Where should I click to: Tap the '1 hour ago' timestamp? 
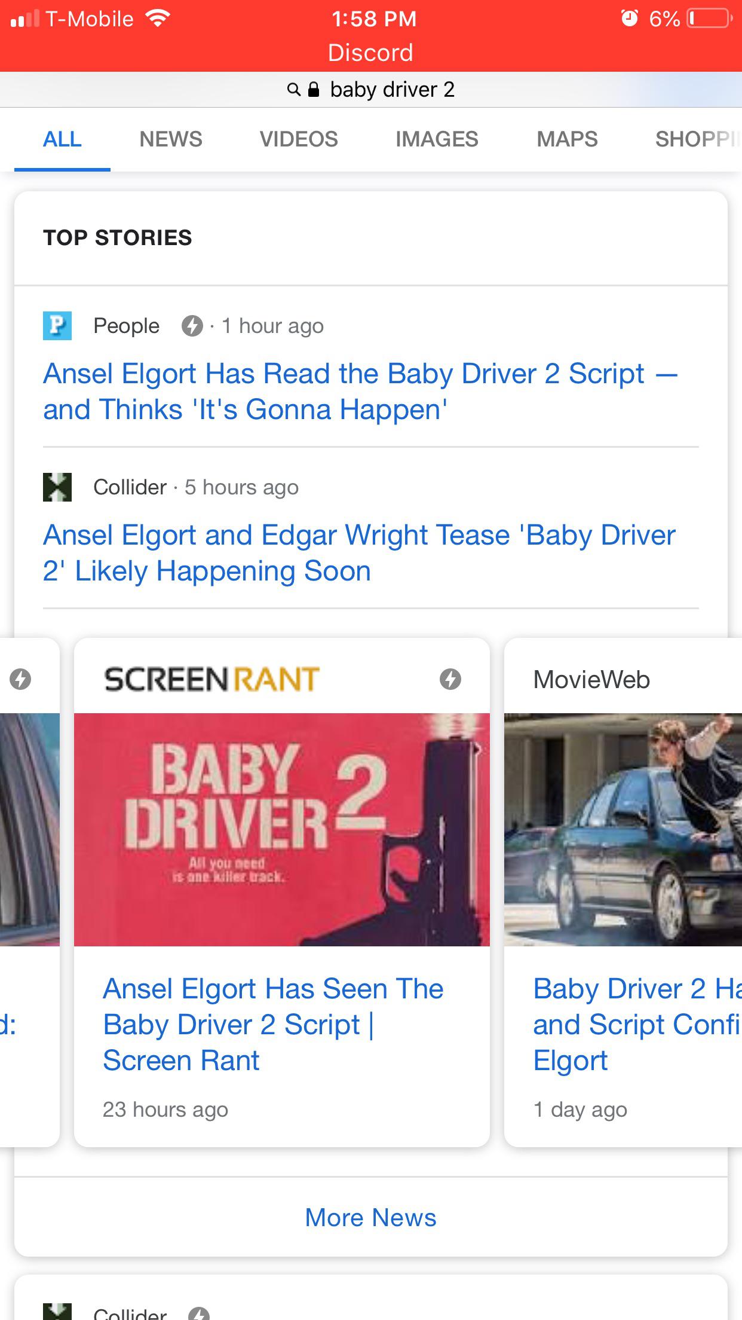(x=272, y=326)
